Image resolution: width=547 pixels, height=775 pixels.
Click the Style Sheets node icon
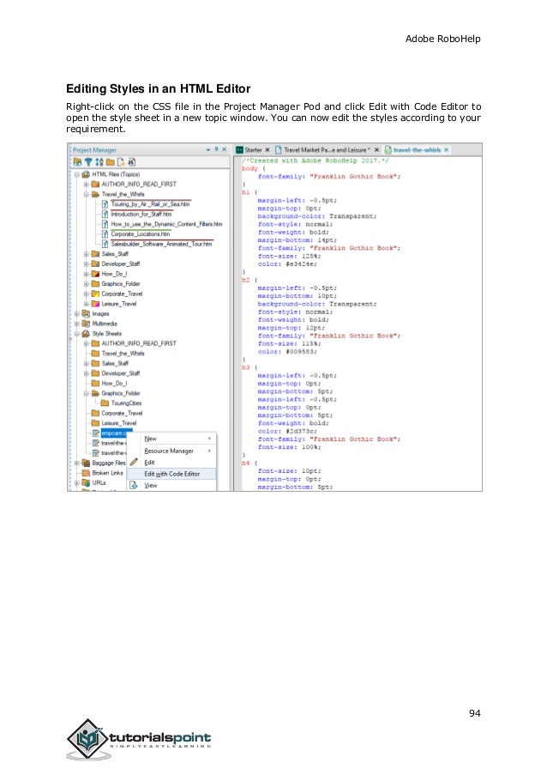86,334
